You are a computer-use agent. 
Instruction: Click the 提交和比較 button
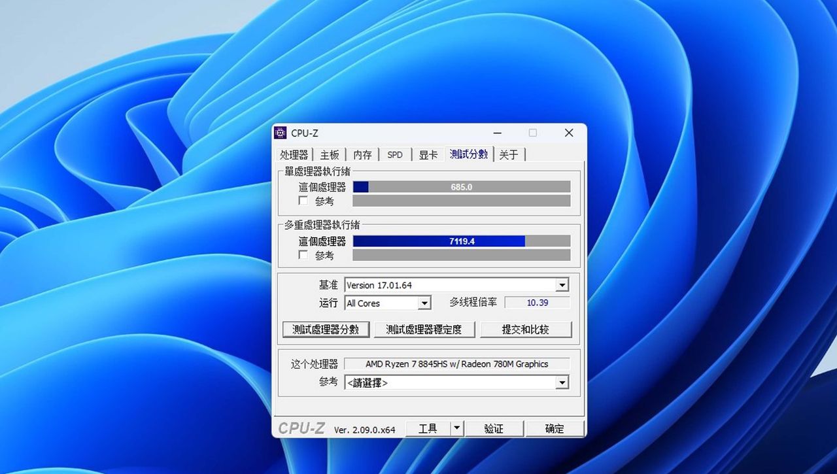click(526, 330)
